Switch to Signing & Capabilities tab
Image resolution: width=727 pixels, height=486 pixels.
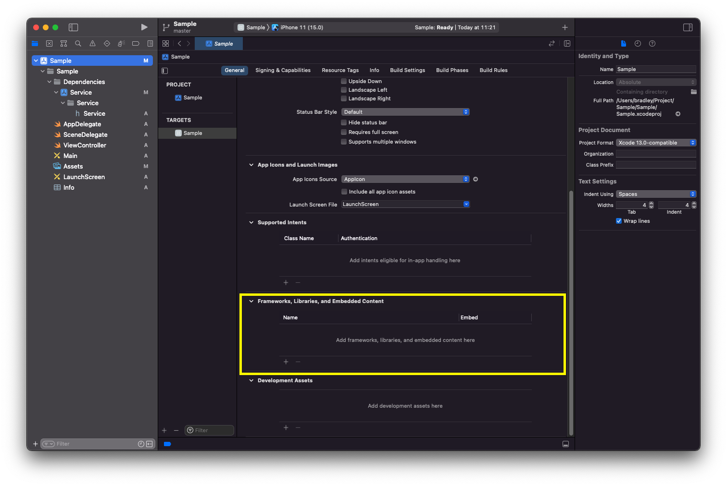pyautogui.click(x=283, y=70)
